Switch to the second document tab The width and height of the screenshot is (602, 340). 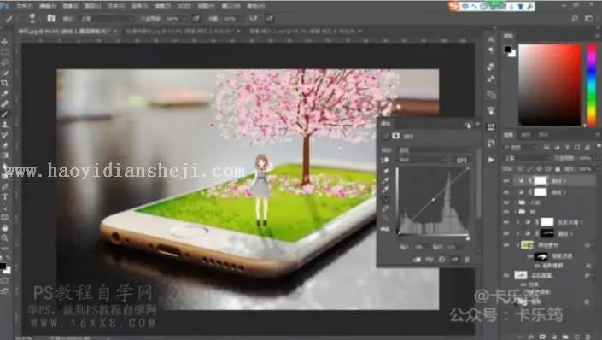[180, 31]
